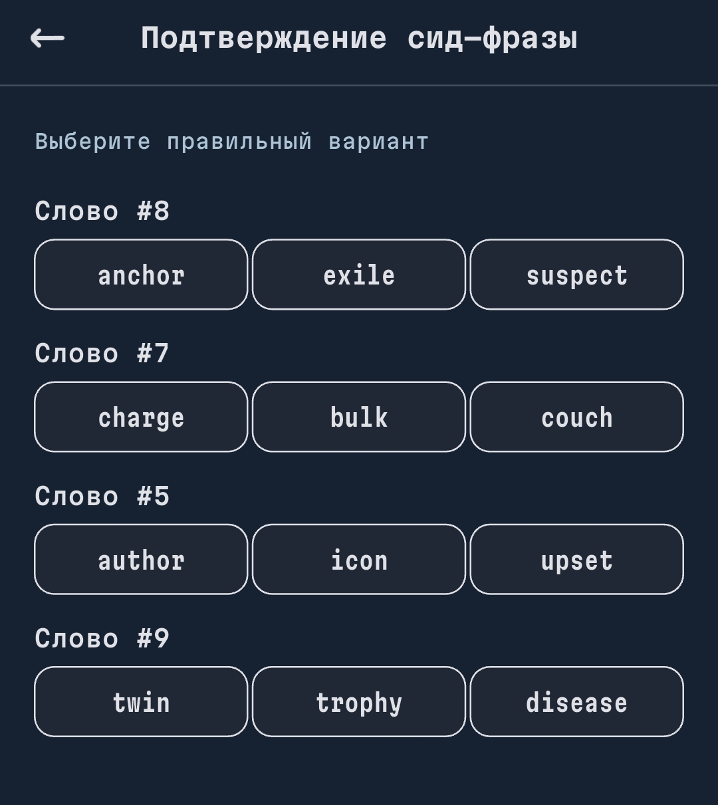Pick 'couch' as word #7
718x805 pixels.
tap(577, 417)
